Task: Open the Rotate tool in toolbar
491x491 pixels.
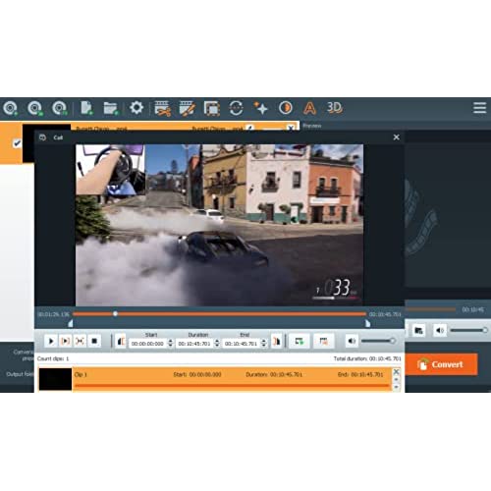Action: click(x=236, y=108)
